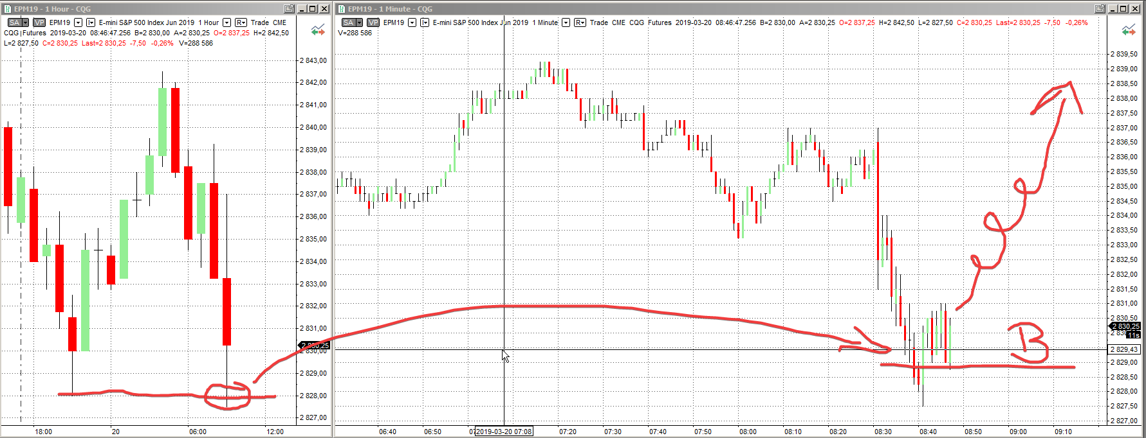Click V=288 586 in 1 Minute chart
Screen dimensions: 1146x438
tap(355, 33)
